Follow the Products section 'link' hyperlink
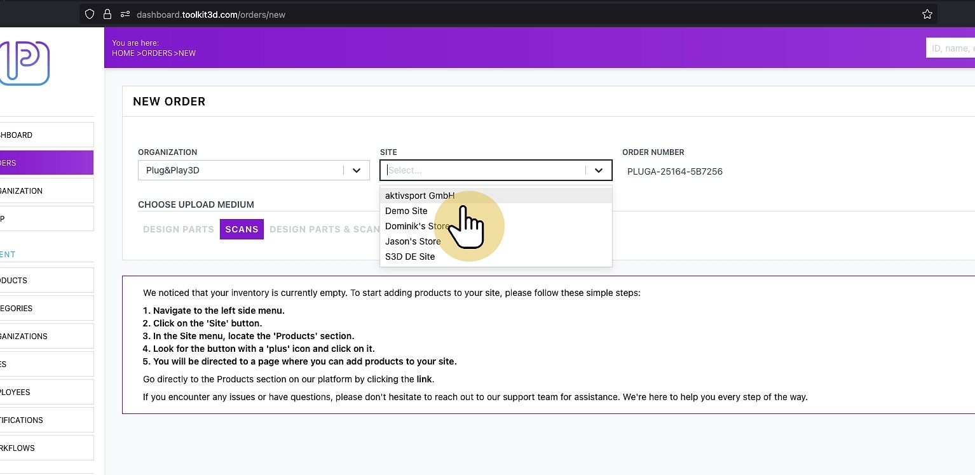975x475 pixels. click(x=425, y=379)
